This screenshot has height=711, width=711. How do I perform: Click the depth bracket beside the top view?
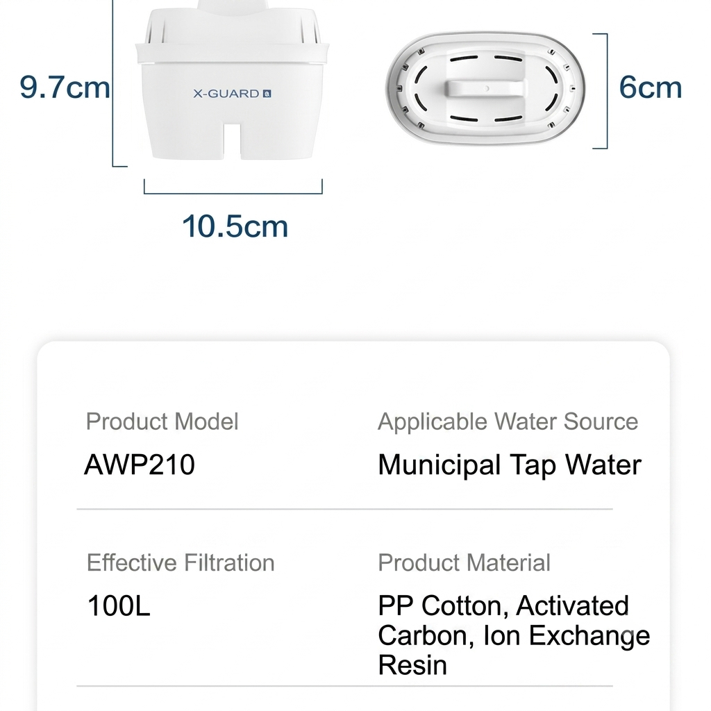[601, 91]
